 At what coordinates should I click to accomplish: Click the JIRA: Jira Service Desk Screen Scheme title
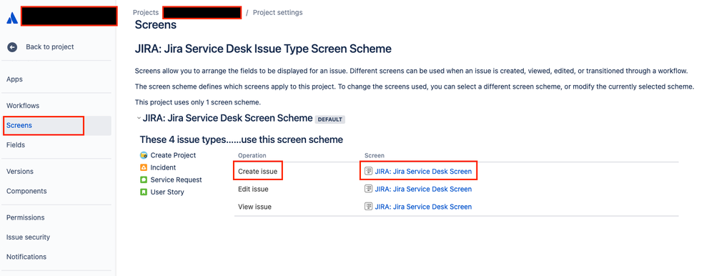tap(228, 119)
